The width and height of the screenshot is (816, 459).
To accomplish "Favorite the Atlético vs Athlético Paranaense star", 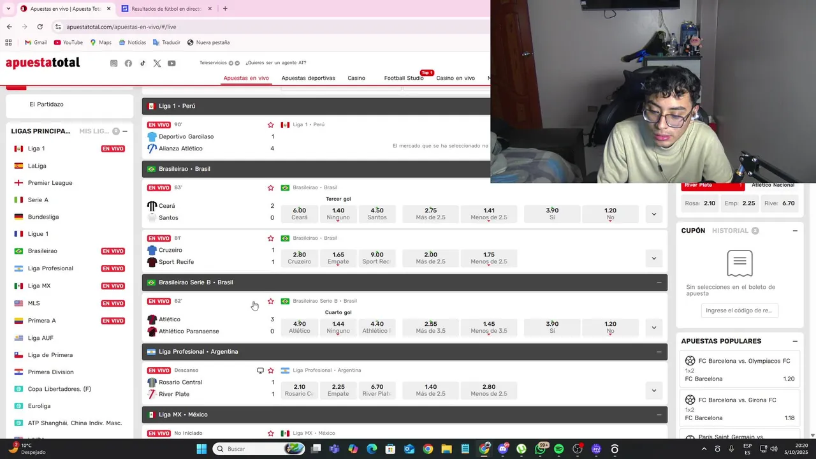I will click(x=270, y=301).
